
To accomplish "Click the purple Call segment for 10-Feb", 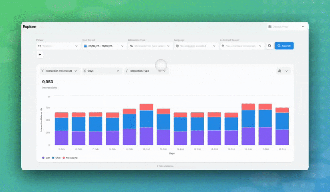I will pyautogui.click(x=146, y=136).
